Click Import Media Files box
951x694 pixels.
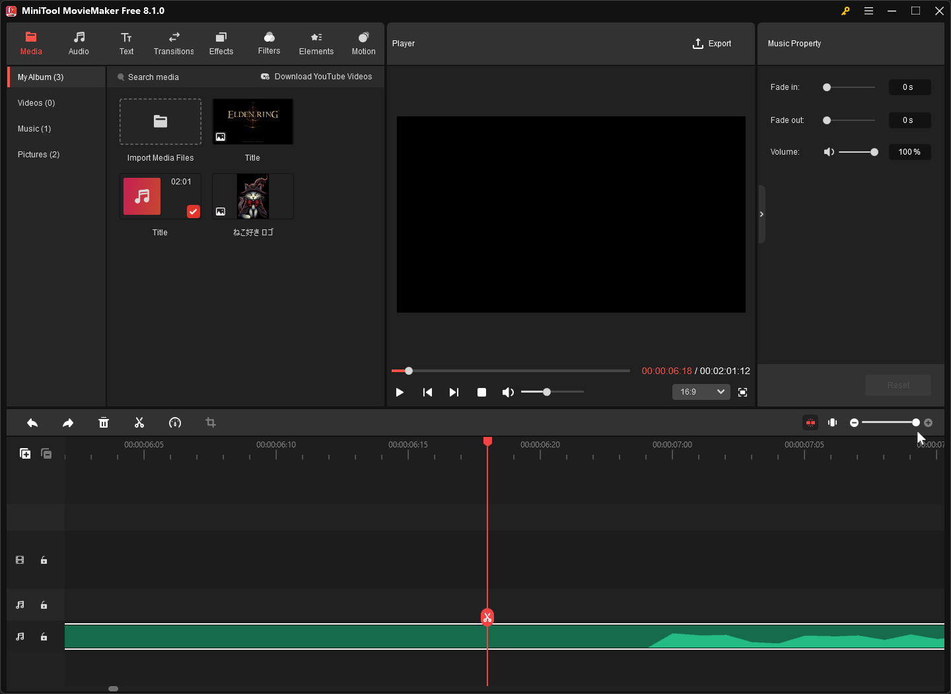coord(160,122)
